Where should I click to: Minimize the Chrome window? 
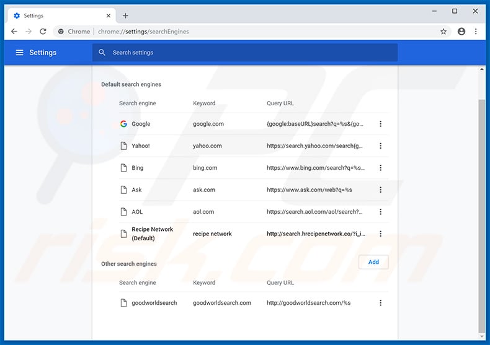tap(434, 11)
